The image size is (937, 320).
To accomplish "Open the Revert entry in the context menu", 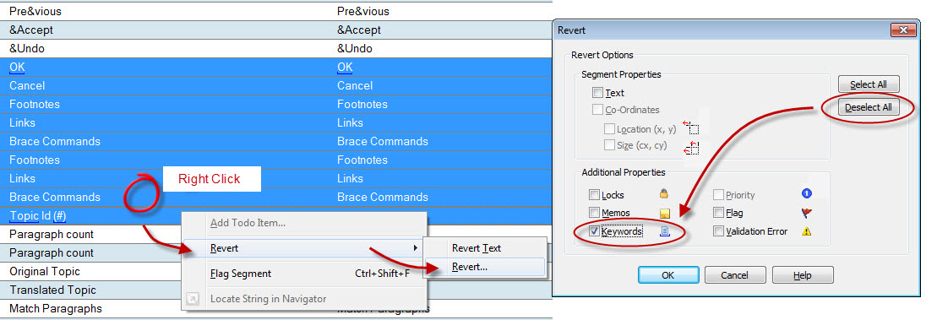I will point(304,248).
